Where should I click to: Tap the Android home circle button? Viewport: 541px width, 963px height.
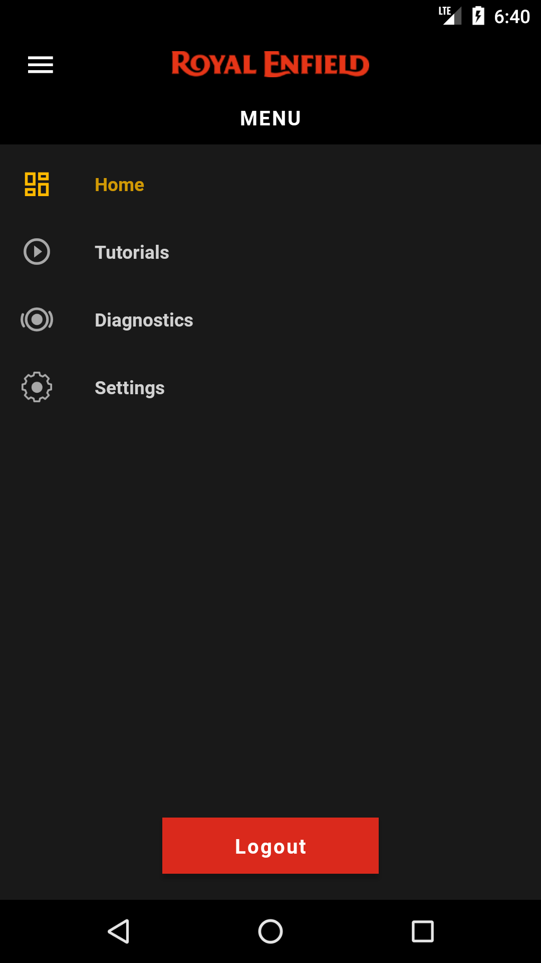click(x=270, y=931)
